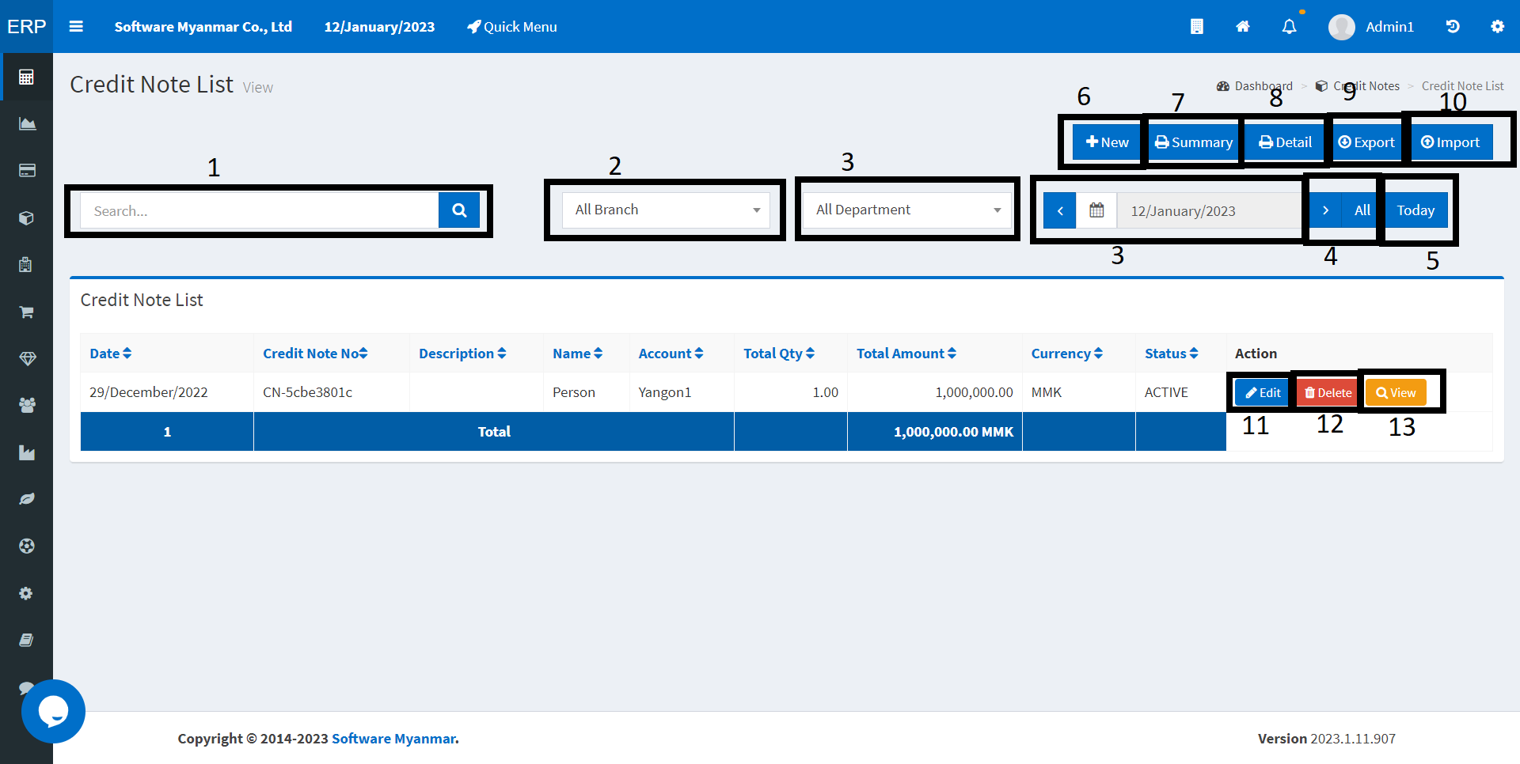The image size is (1520, 764).
Task: Open the All Department dropdown
Action: click(907, 210)
